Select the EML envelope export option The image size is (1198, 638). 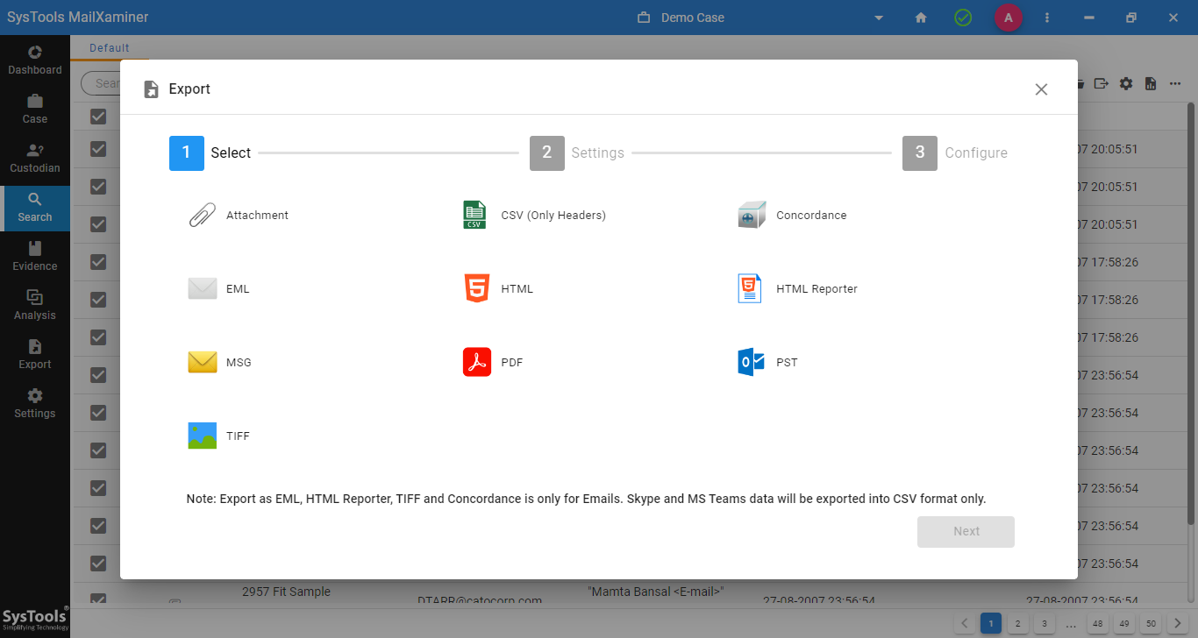(219, 288)
